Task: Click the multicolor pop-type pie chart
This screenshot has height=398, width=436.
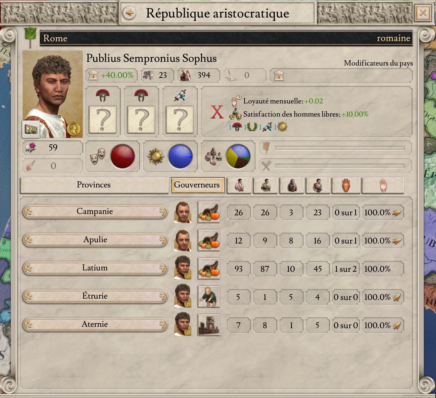Action: [238, 157]
